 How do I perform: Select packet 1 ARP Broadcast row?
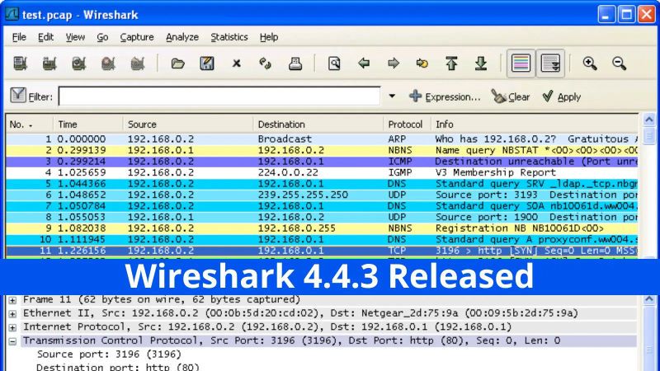click(x=322, y=139)
